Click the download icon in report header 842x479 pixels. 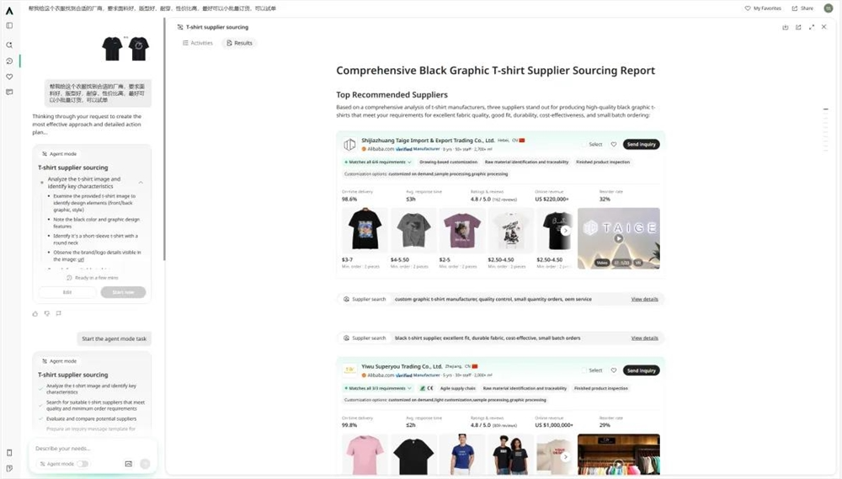785,27
